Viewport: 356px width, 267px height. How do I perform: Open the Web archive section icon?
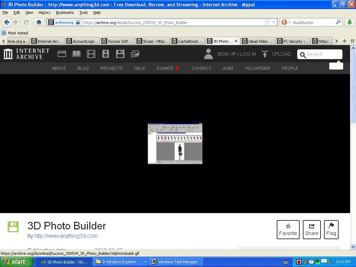(x=62, y=54)
